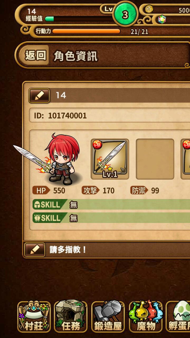Tap the orange 行動力 stamina bar
Image resolution: width=190 pixels, height=338 pixels.
point(86,31)
